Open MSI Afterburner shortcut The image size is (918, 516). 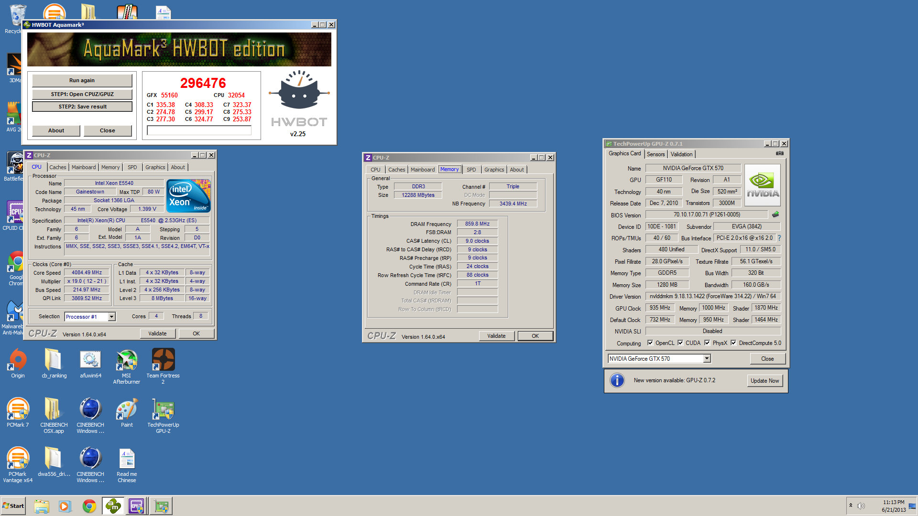pyautogui.click(x=127, y=366)
